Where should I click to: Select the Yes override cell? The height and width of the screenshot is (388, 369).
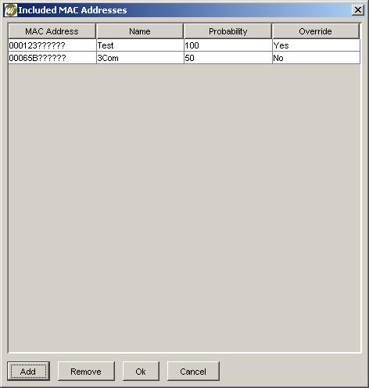click(316, 45)
